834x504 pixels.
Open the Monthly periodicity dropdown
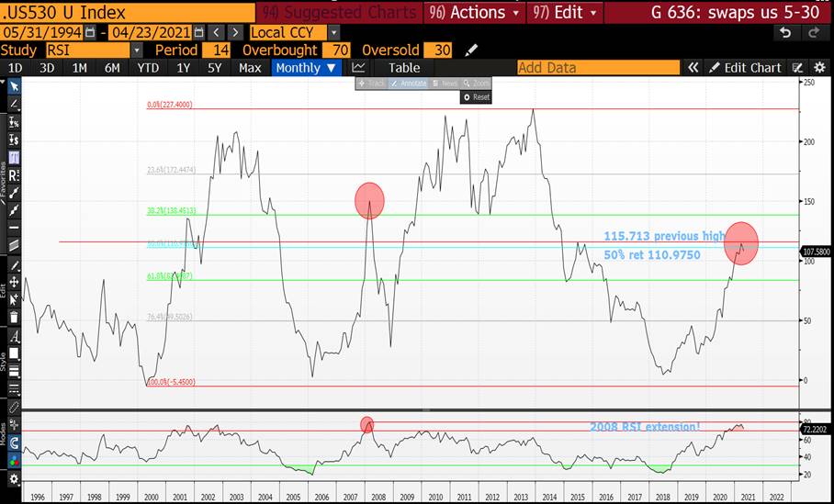(x=306, y=68)
